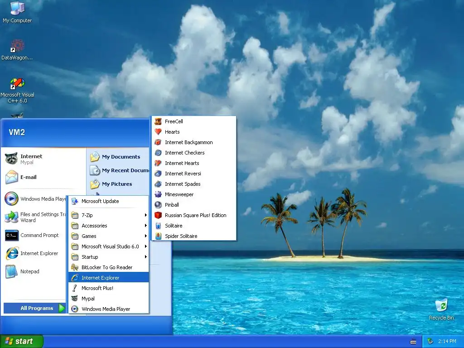Expand the Accessories submenu arrow
464x348 pixels.
click(x=145, y=226)
